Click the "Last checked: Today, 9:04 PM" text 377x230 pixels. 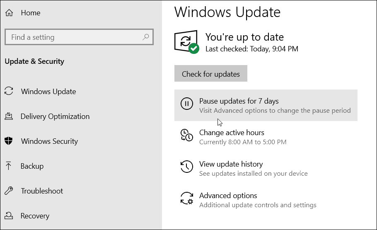tap(252, 49)
